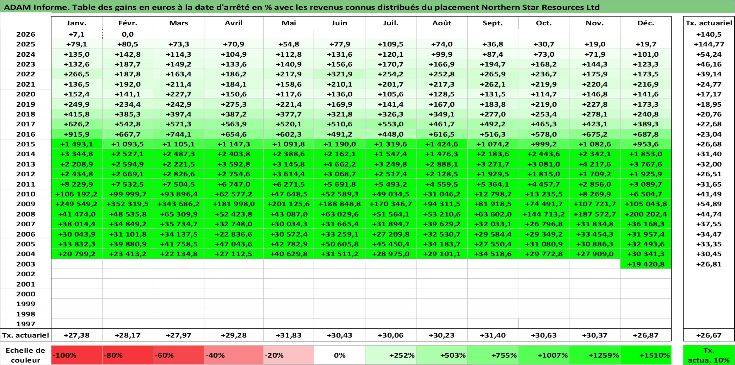Select cell +227,7 for March 2020
The image size is (735, 365).
179,94
